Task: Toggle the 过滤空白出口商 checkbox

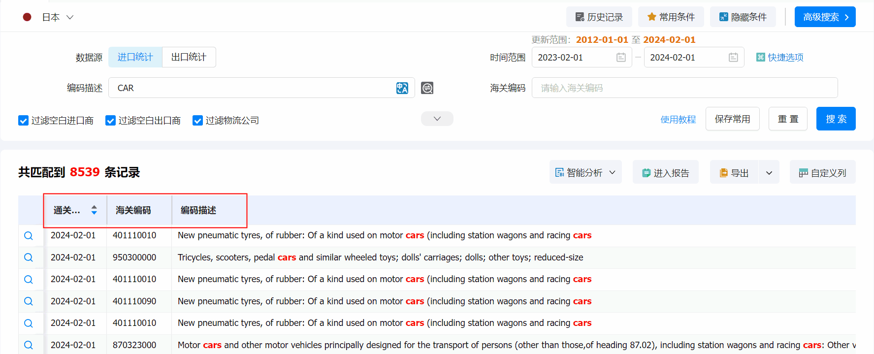Action: pyautogui.click(x=110, y=121)
